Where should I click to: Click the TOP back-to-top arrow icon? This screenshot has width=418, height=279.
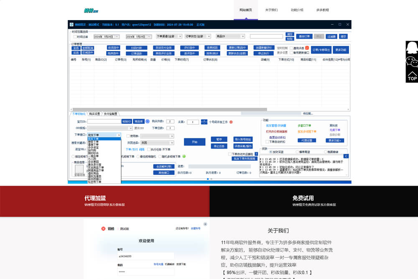[x=412, y=76]
